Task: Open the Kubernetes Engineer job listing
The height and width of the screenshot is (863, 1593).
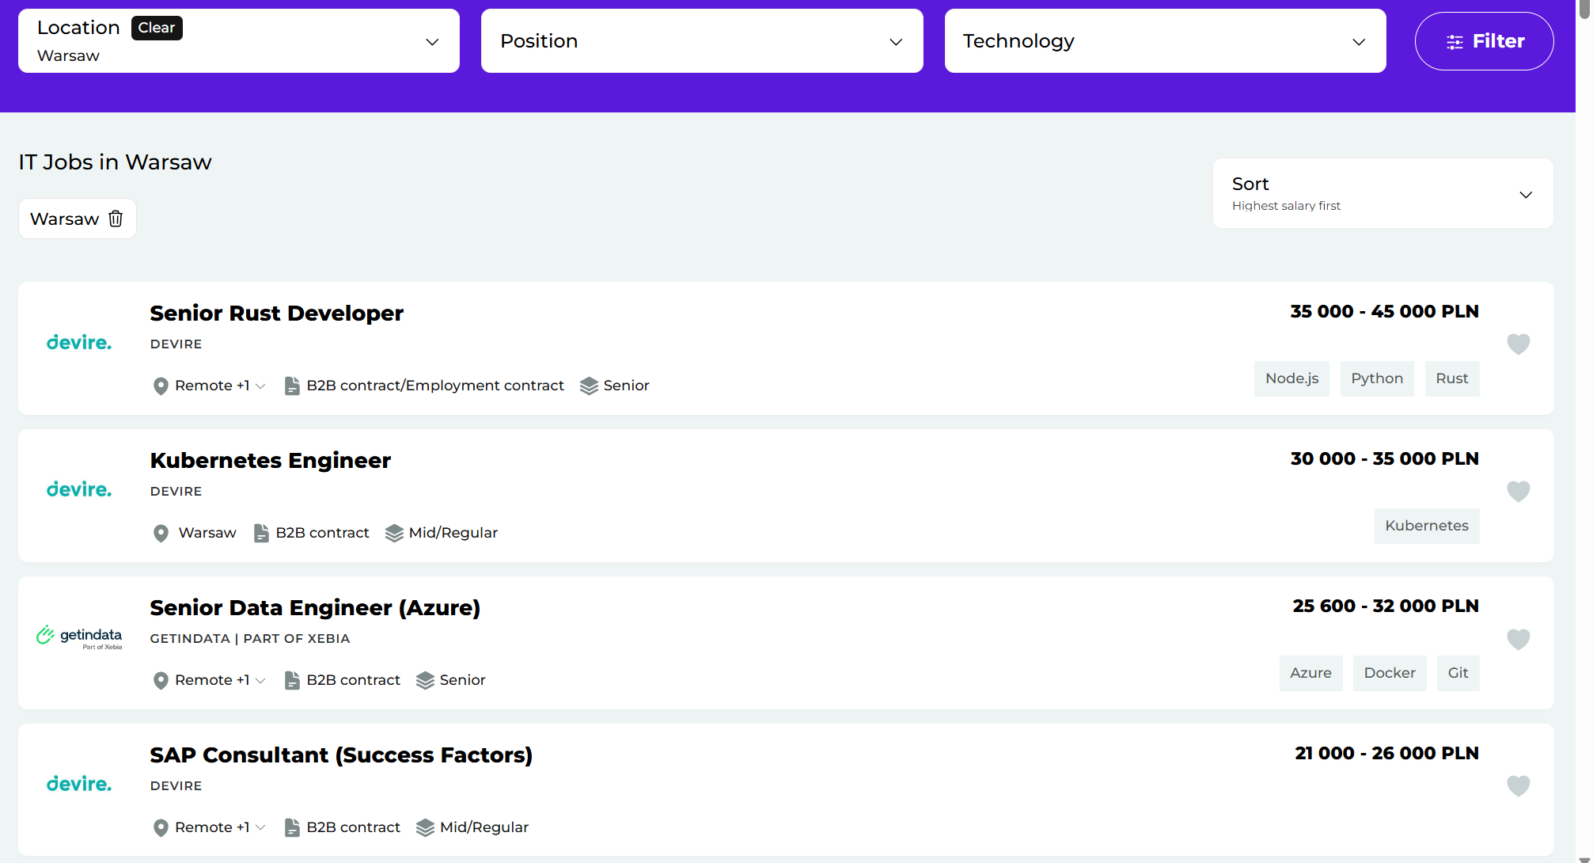Action: (x=270, y=461)
